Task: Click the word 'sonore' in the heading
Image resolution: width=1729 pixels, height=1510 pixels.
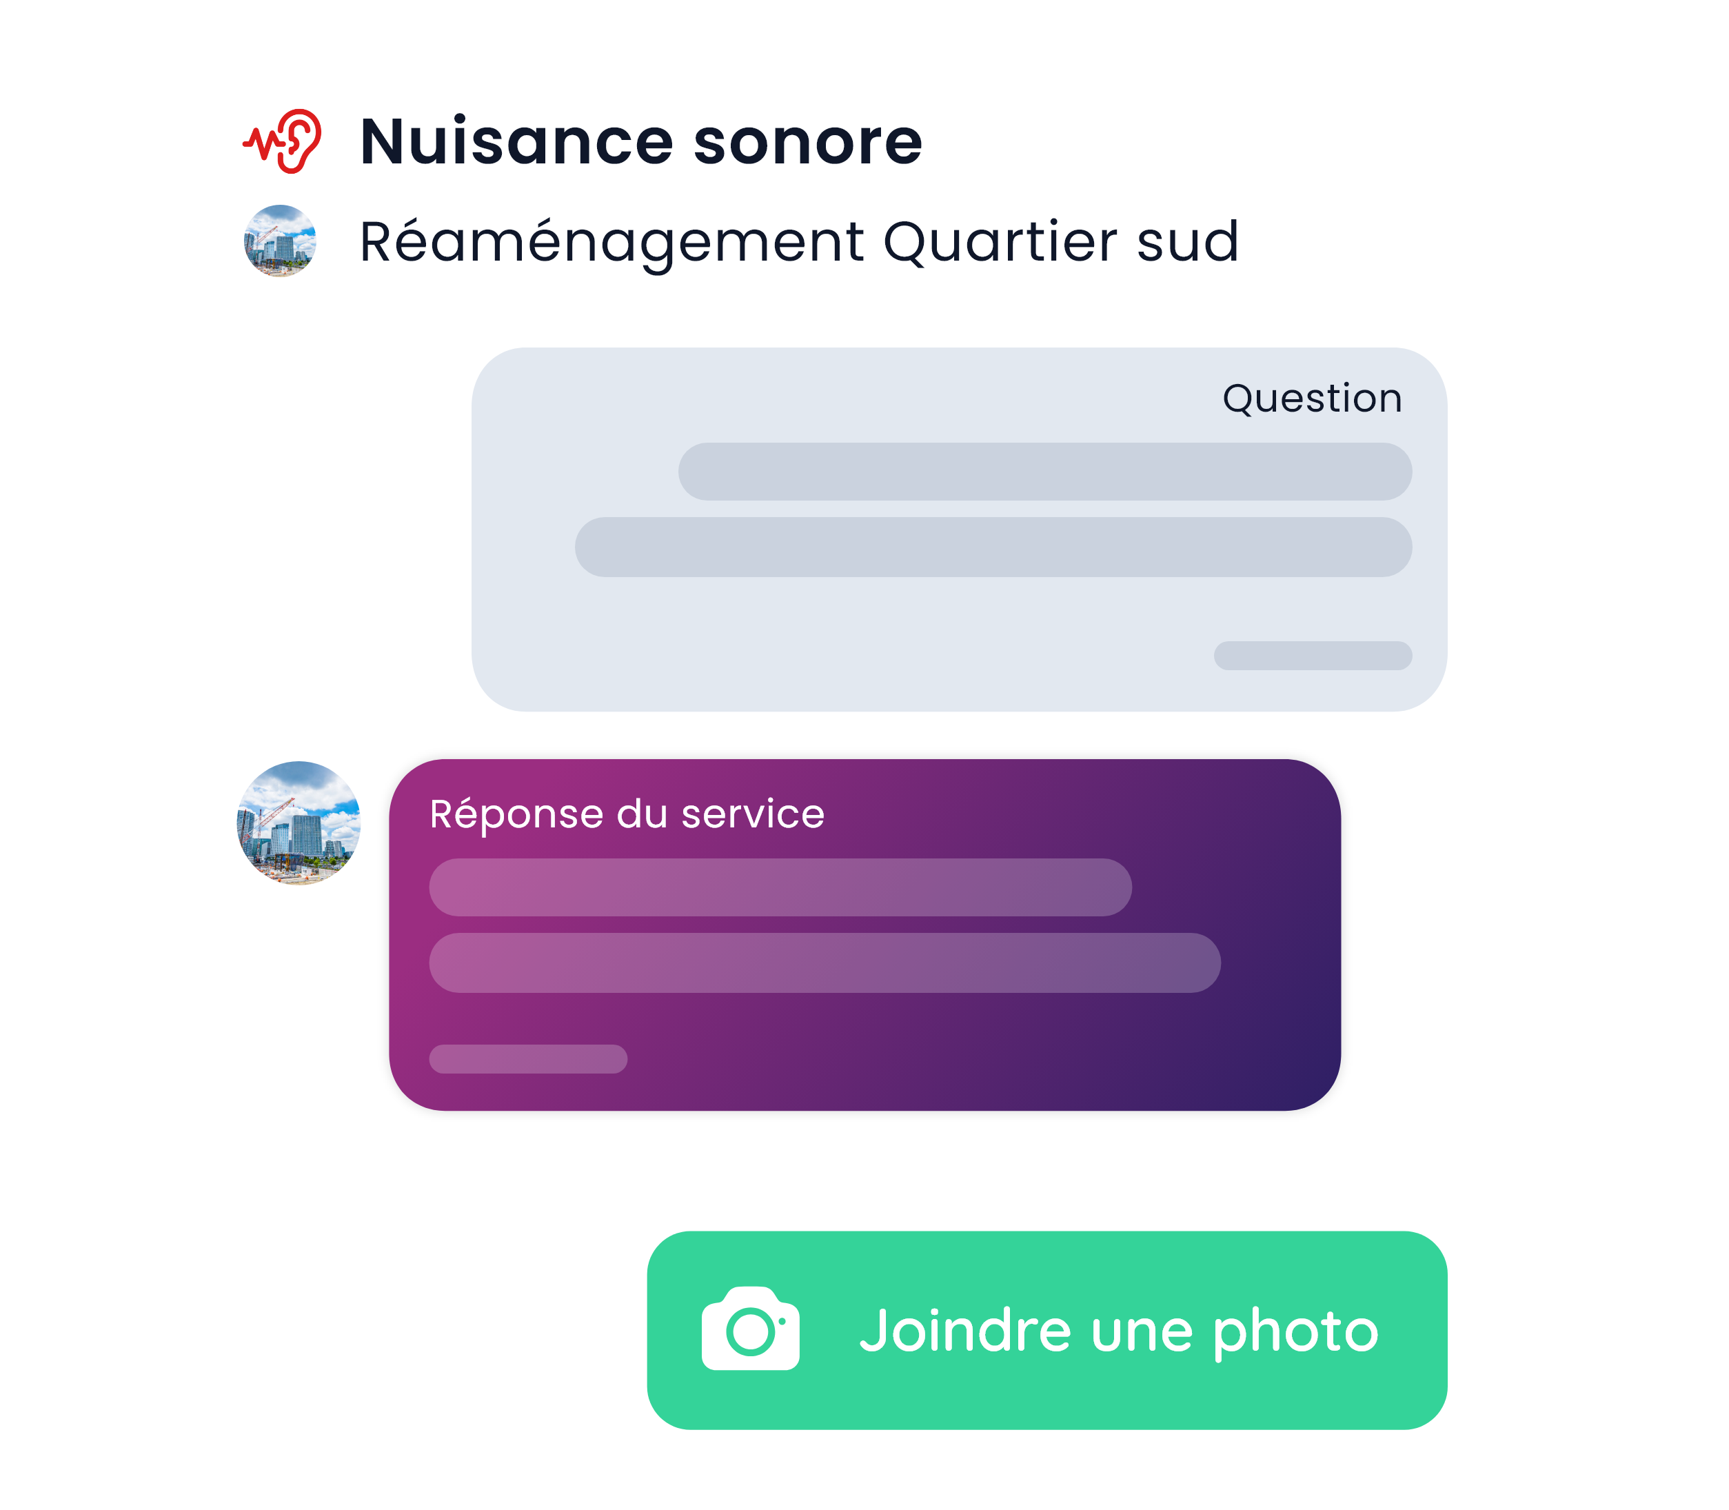Action: click(x=807, y=141)
